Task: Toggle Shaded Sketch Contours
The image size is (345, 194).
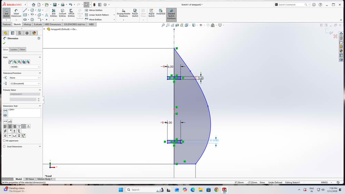Action: click(171, 14)
